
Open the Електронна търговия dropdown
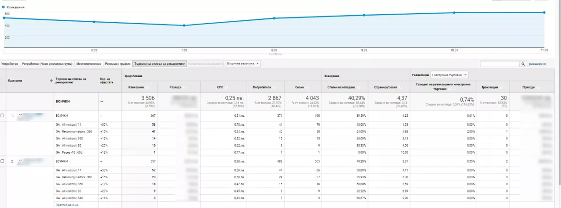[449, 75]
